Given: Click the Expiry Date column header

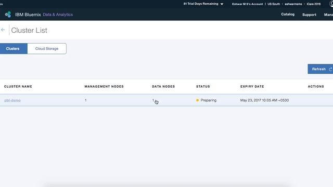Looking at the screenshot, I should tap(252, 87).
